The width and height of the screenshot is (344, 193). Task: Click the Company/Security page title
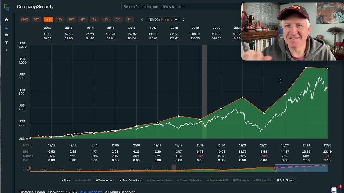[35, 7]
